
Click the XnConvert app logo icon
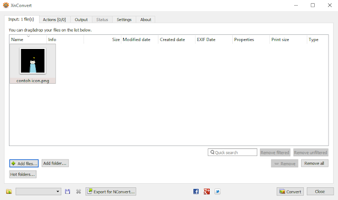(x=6, y=5)
